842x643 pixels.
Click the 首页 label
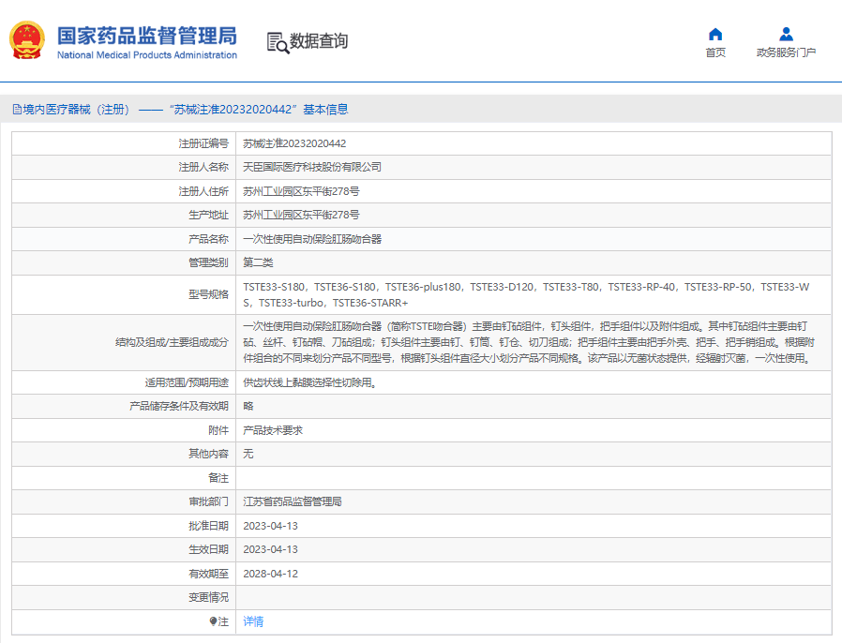[x=715, y=52]
